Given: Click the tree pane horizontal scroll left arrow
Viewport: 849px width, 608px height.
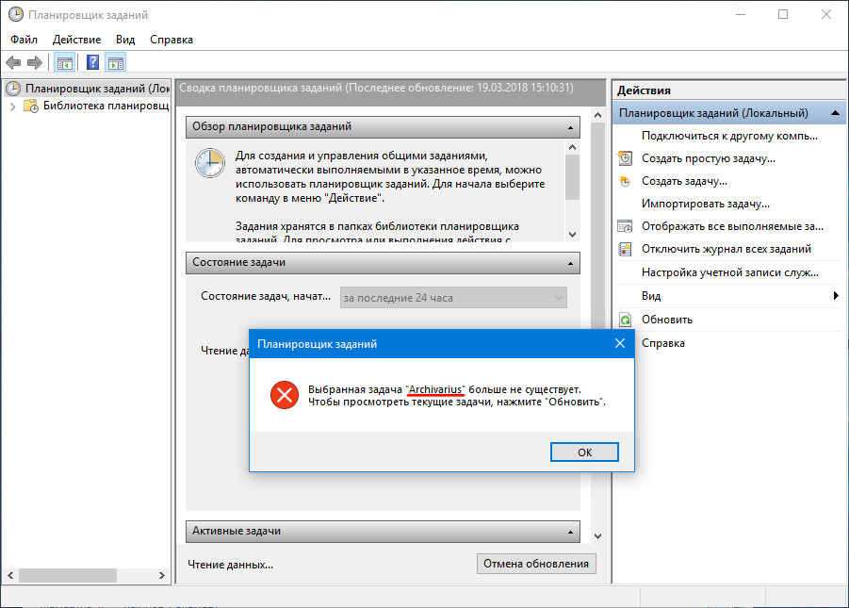Looking at the screenshot, I should [x=10, y=576].
